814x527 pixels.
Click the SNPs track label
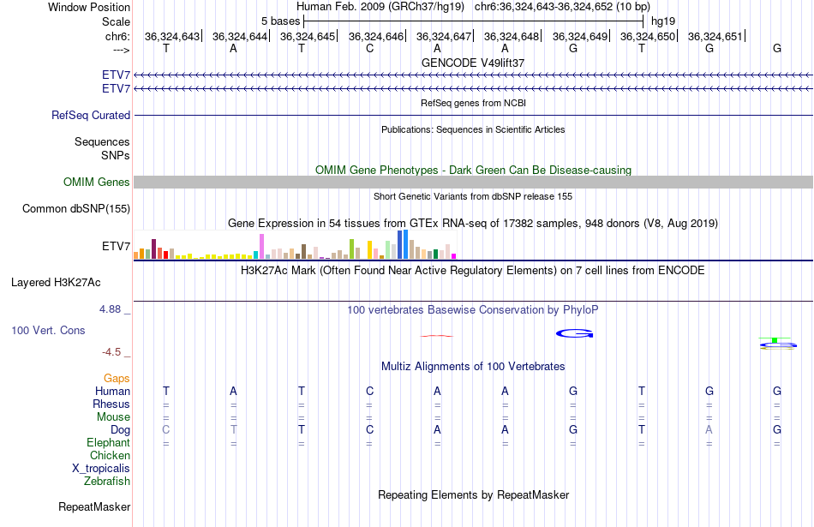point(116,155)
